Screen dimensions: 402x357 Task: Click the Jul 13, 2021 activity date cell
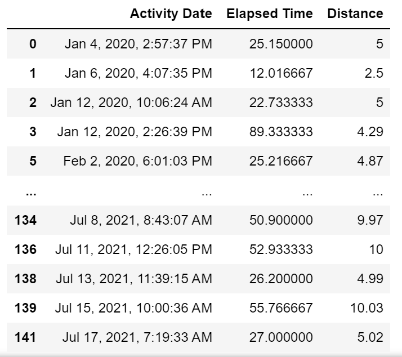click(x=133, y=279)
